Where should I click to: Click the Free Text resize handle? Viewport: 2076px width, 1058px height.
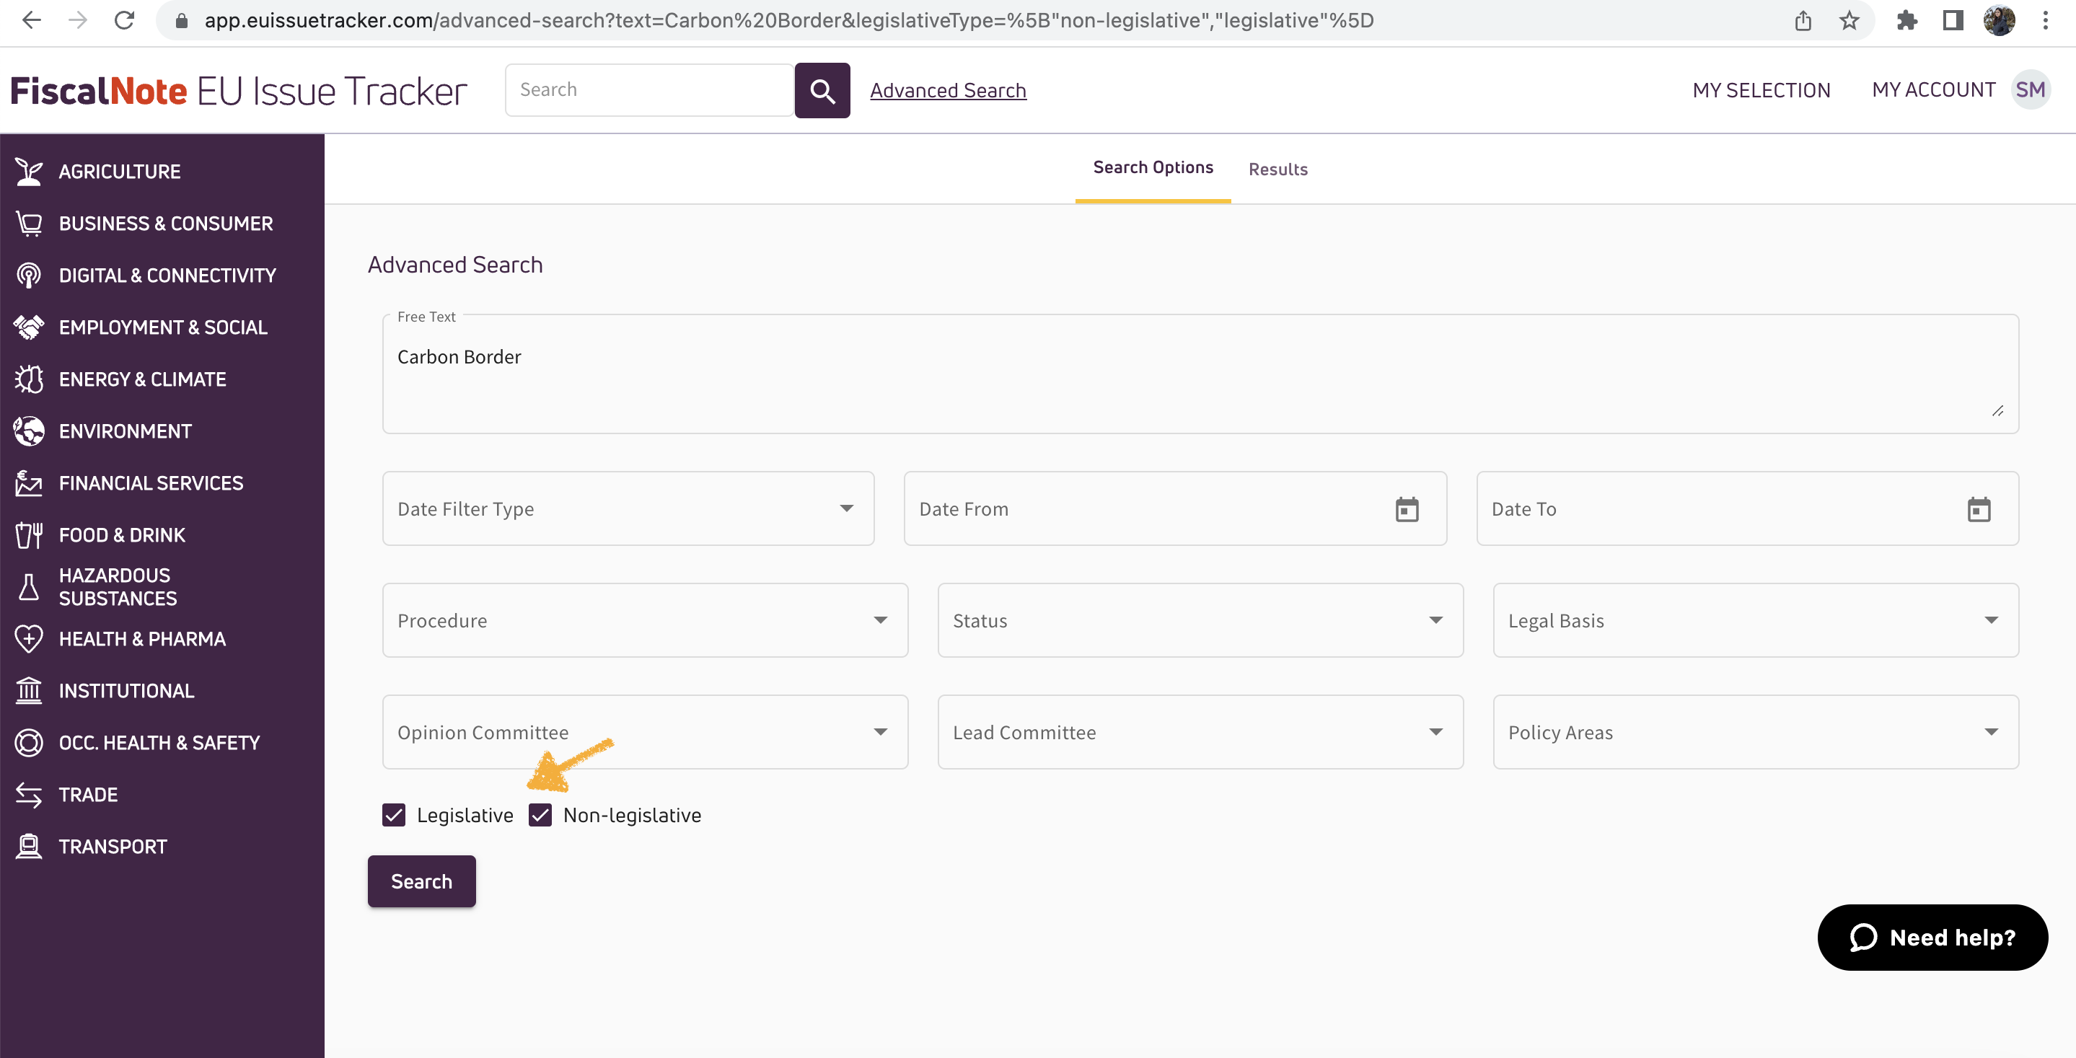click(x=1998, y=411)
